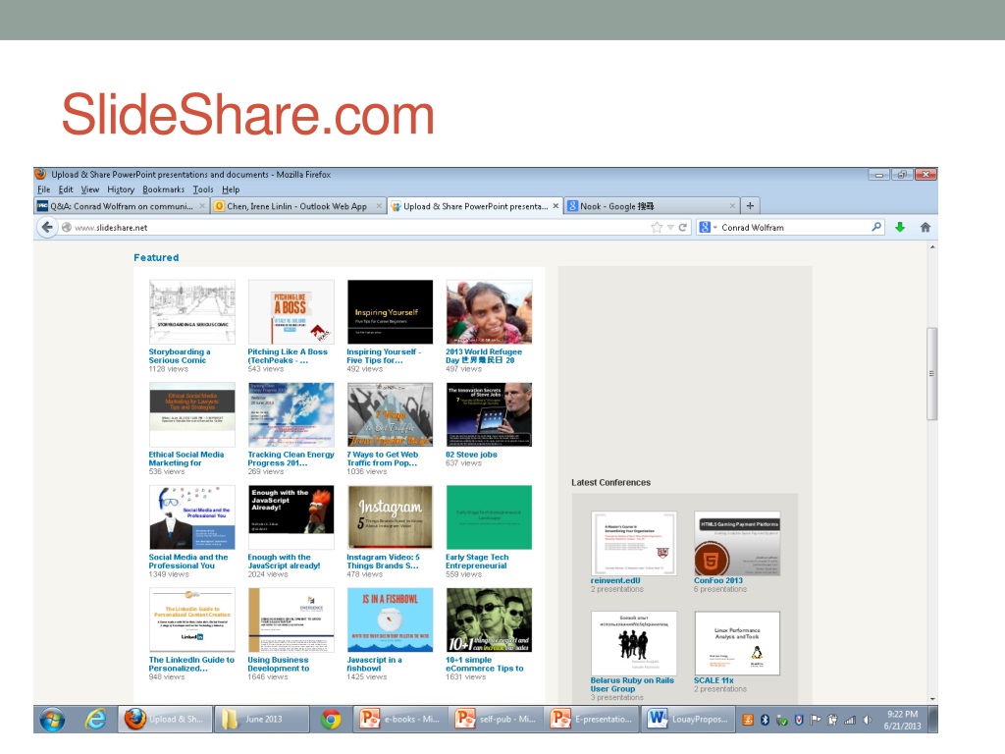This screenshot has width=1005, height=754.
Task: Click the bookmark star icon in address bar
Action: pos(657,227)
